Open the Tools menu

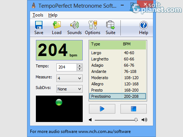[x=38, y=15]
